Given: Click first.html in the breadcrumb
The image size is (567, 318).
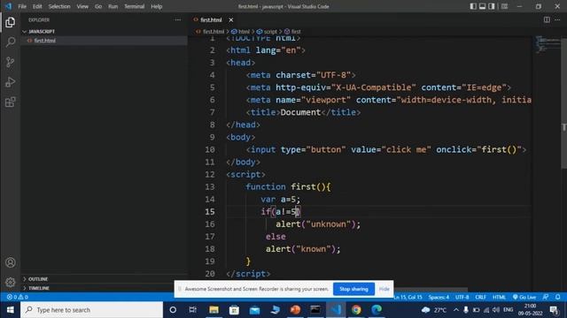Looking at the screenshot, I should pyautogui.click(x=213, y=32).
